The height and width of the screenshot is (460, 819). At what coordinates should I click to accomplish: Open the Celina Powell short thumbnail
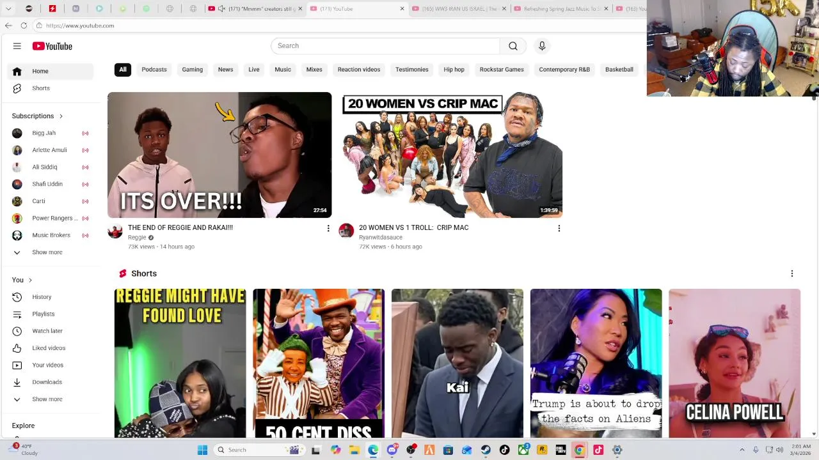tap(735, 363)
